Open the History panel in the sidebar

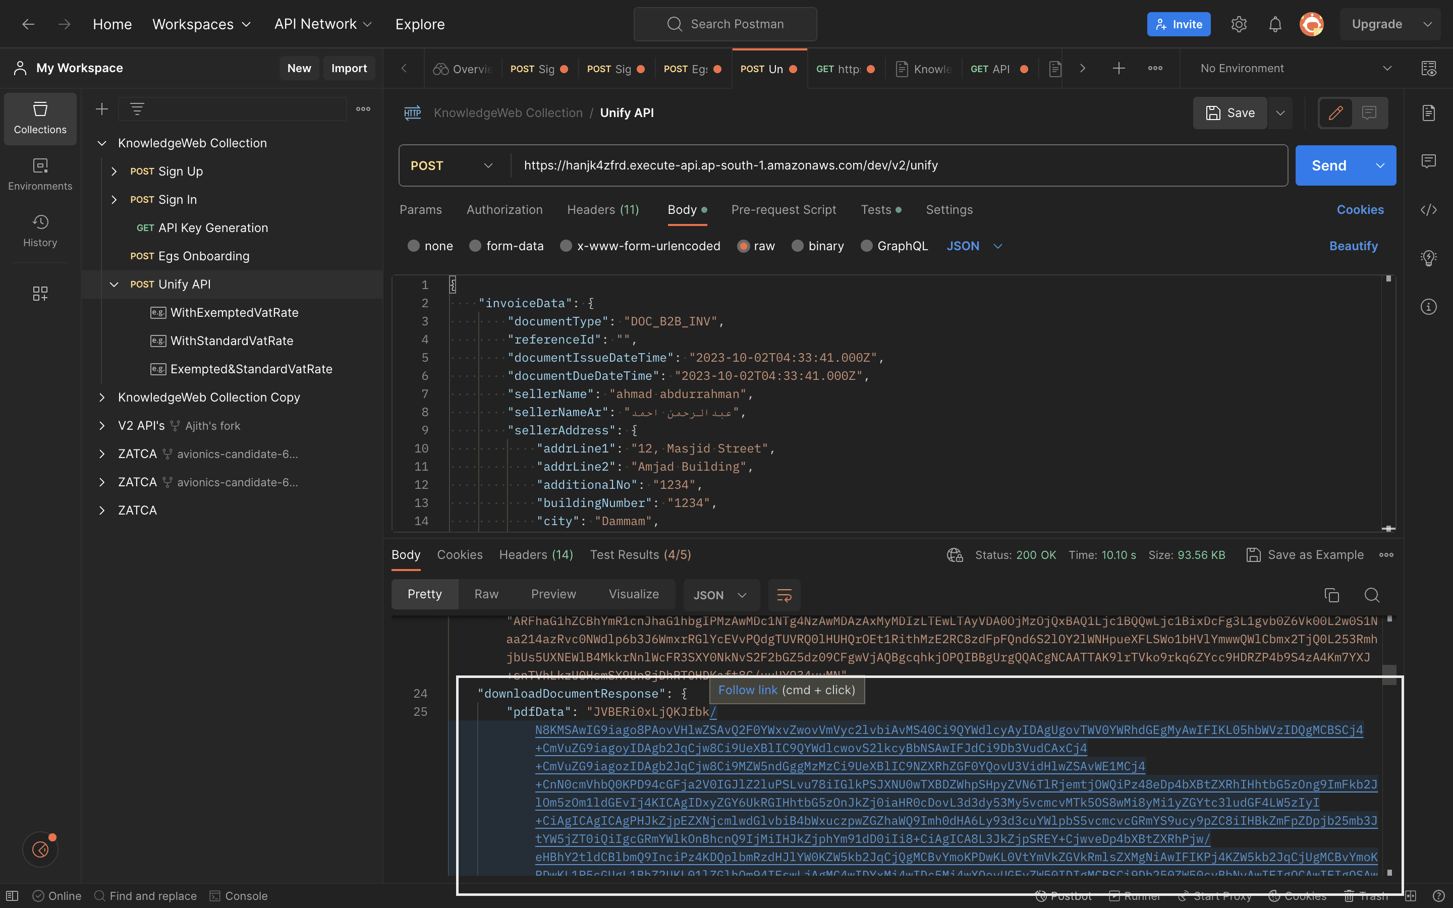40,230
